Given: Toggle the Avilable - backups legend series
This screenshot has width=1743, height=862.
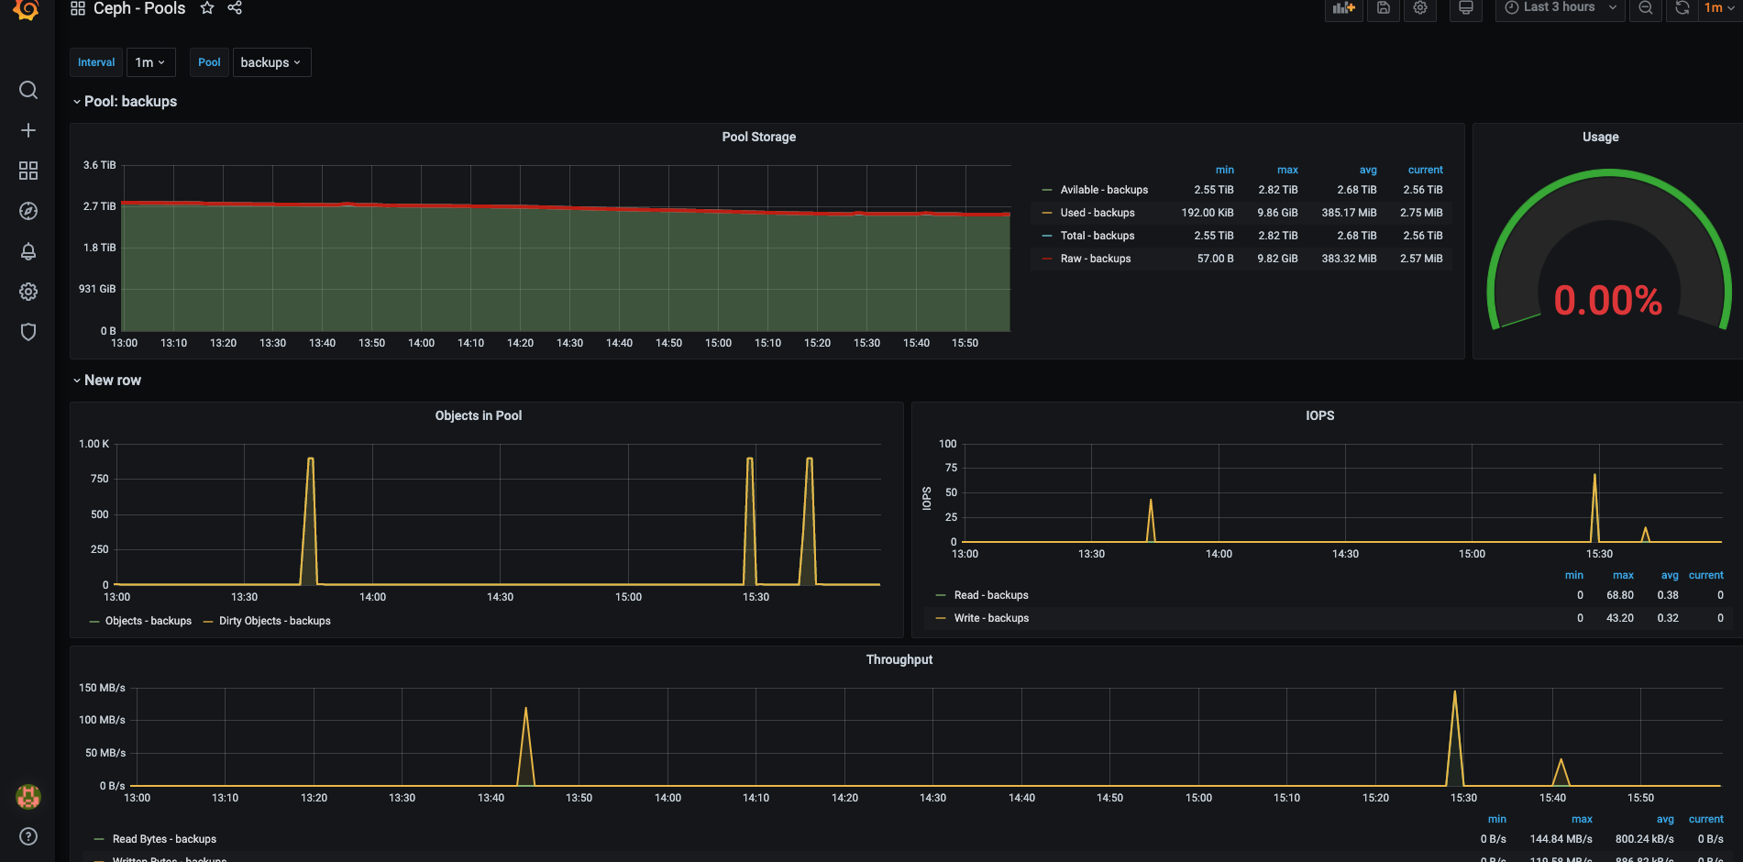Looking at the screenshot, I should [x=1104, y=190].
